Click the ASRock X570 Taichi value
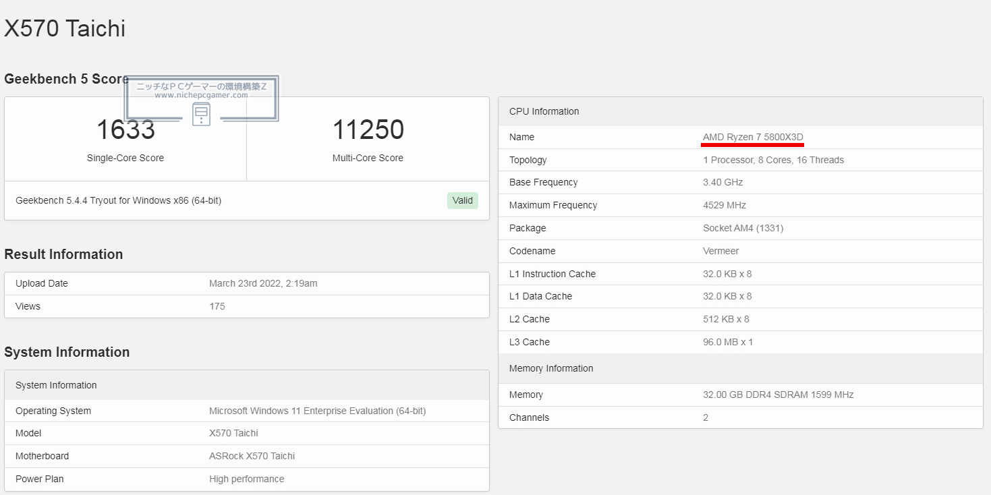This screenshot has height=495, width=991. point(252,456)
